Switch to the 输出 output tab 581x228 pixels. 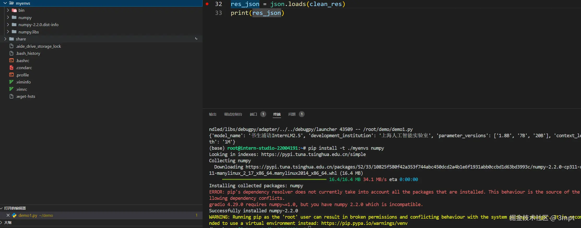coord(212,114)
